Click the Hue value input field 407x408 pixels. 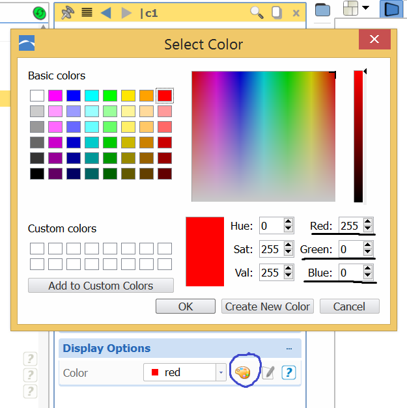point(272,226)
